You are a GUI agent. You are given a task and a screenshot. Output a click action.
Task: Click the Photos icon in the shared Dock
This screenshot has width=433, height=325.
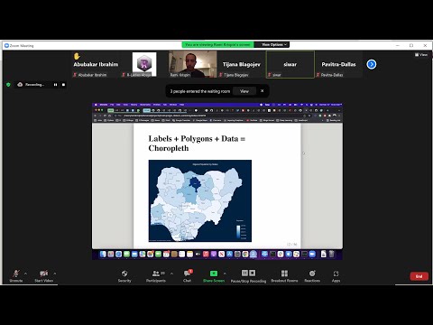pyautogui.click(x=151, y=254)
